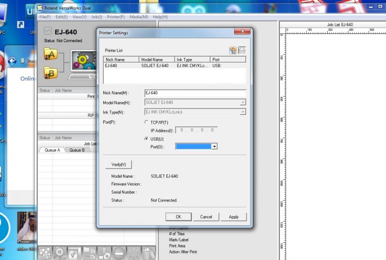Click Apply in Printer Settings
Image resolution: width=386 pixels, height=260 pixels.
[x=234, y=217]
